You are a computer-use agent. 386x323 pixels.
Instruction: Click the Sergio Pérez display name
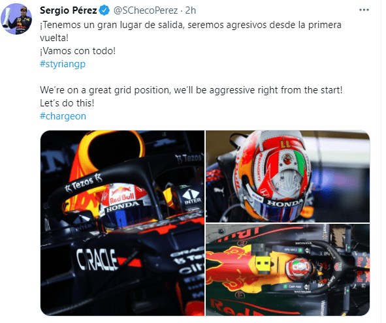68,10
